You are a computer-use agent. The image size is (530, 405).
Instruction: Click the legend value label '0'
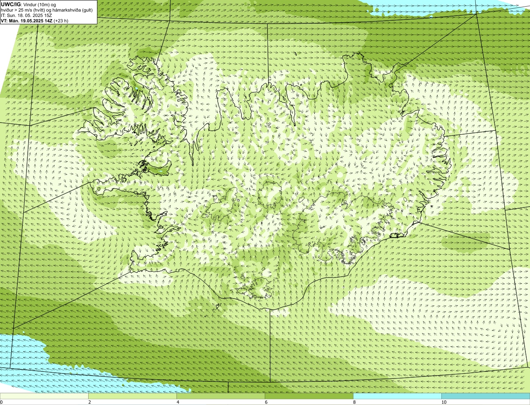pyautogui.click(x=1, y=402)
